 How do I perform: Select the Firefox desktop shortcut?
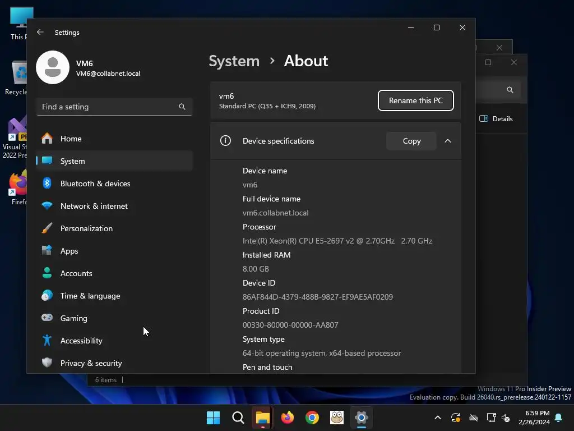(17, 187)
